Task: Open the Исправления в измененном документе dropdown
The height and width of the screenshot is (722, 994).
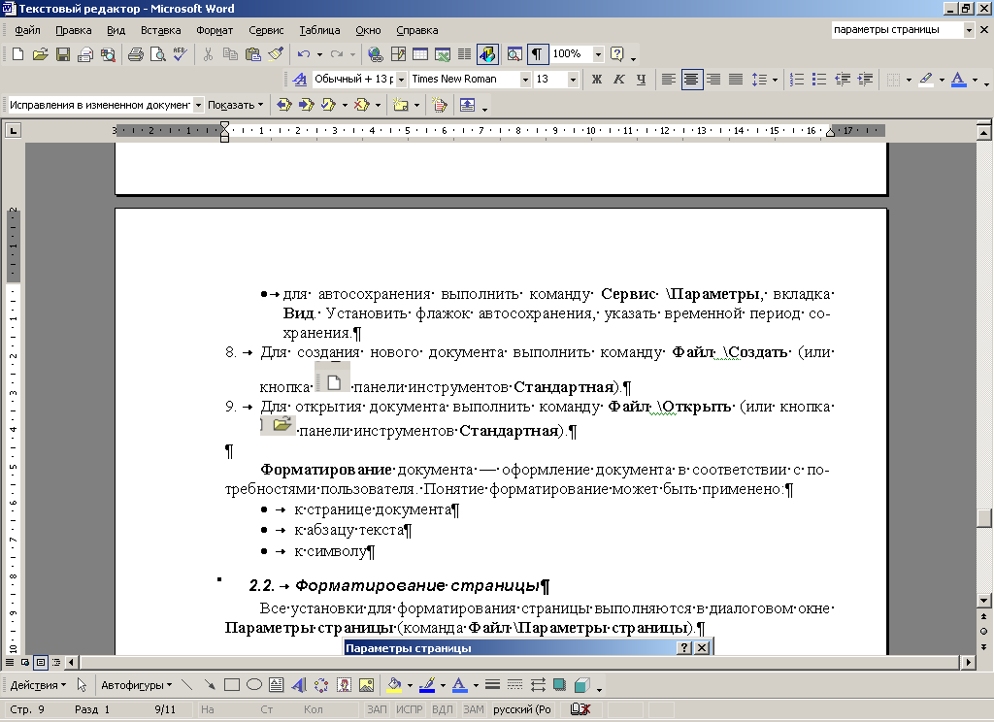Action: (198, 105)
